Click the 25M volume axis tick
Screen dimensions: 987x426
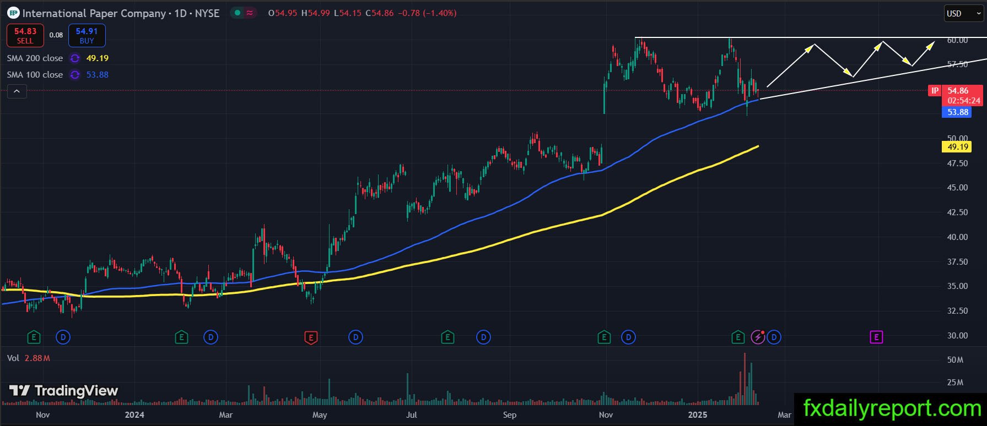(x=955, y=383)
